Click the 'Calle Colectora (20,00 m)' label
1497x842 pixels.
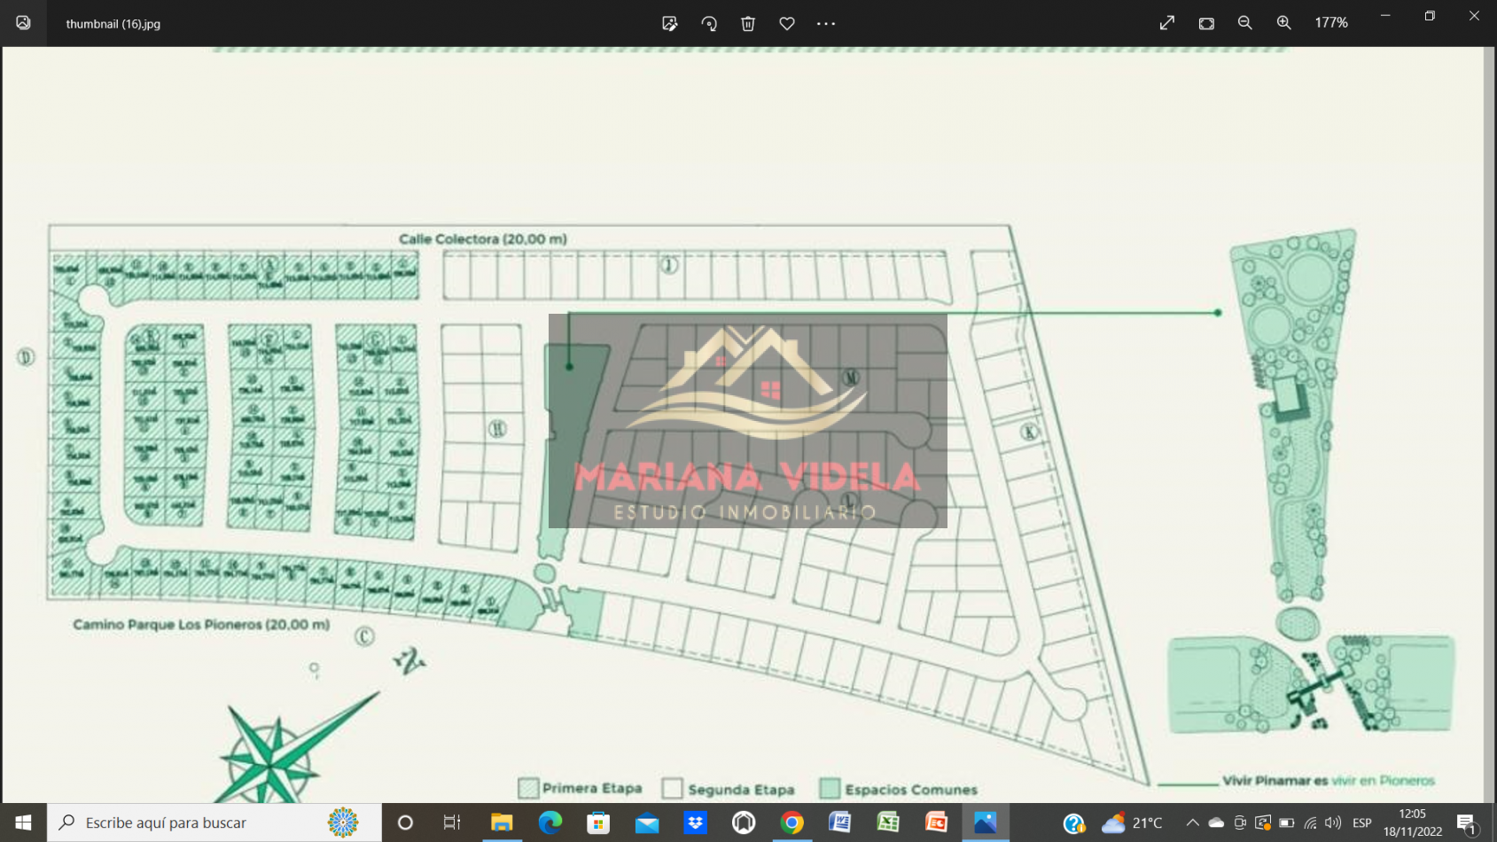tap(483, 239)
